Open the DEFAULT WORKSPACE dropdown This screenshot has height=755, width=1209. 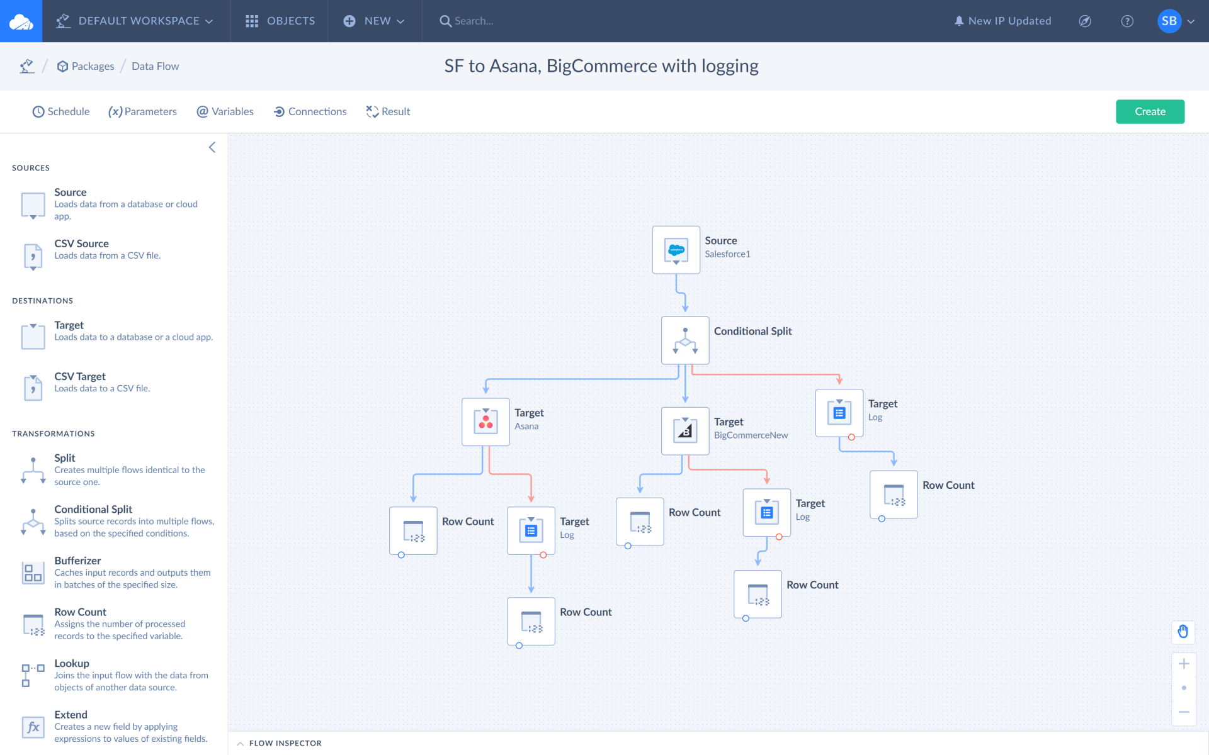[135, 21]
